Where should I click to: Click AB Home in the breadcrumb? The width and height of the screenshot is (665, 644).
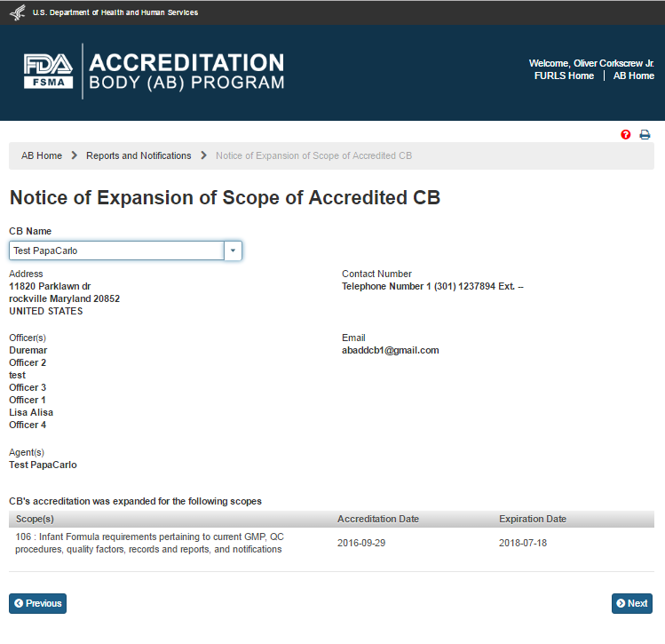pyautogui.click(x=42, y=155)
